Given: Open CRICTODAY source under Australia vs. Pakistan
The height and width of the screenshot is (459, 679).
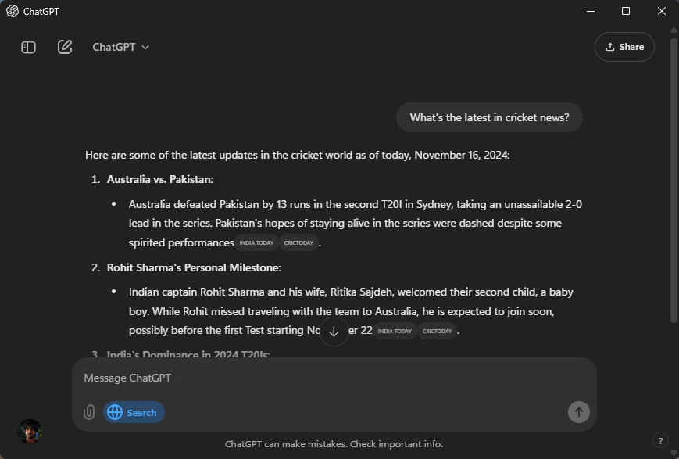Looking at the screenshot, I should point(298,243).
